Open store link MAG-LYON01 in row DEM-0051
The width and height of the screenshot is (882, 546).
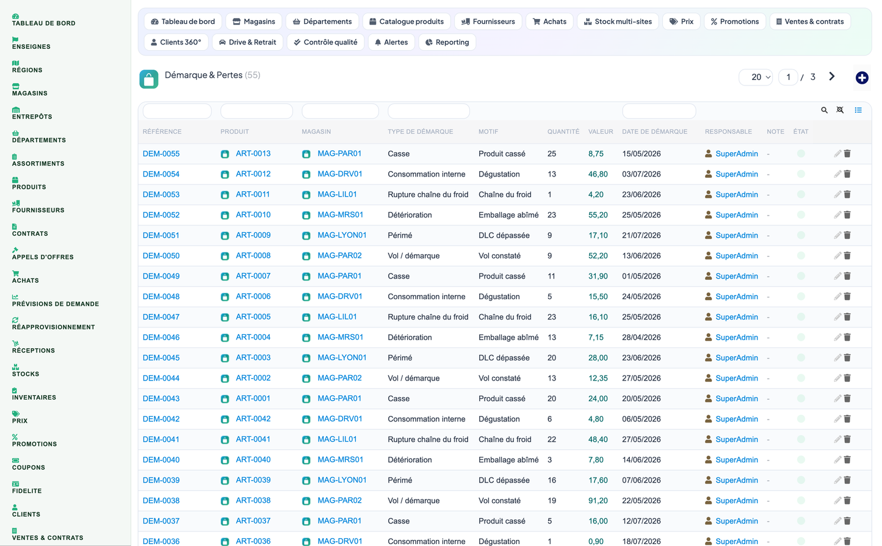[x=342, y=235]
